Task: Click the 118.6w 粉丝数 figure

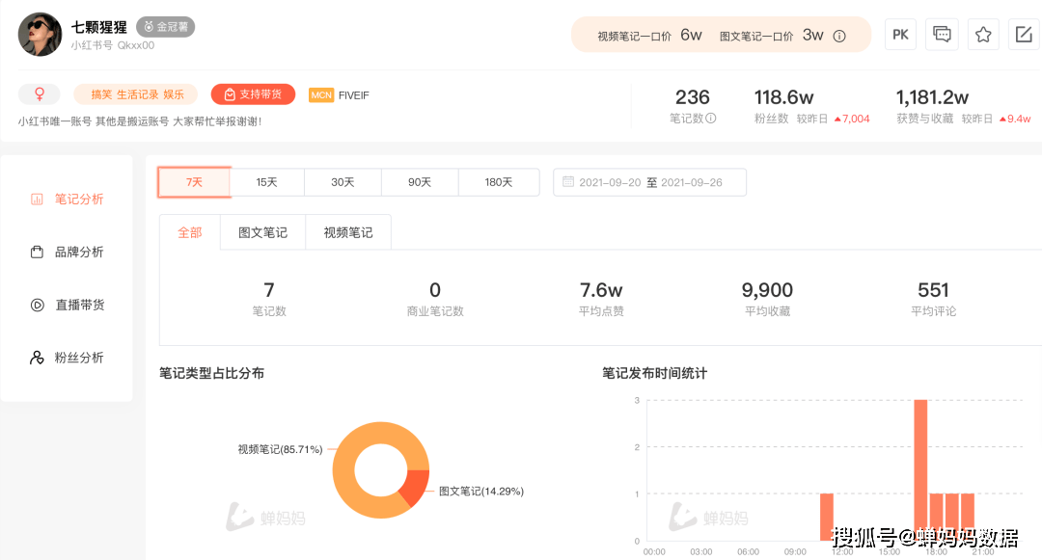Action: click(784, 97)
